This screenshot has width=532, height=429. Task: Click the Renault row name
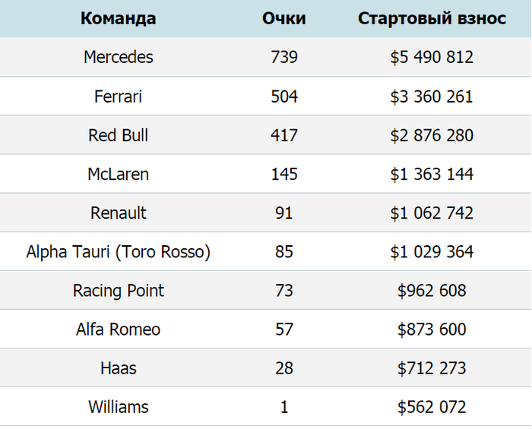click(x=118, y=213)
